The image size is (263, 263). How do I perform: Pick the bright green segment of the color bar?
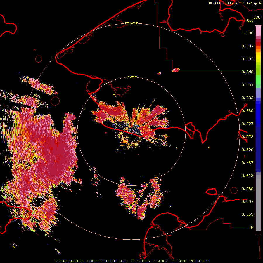(258, 80)
